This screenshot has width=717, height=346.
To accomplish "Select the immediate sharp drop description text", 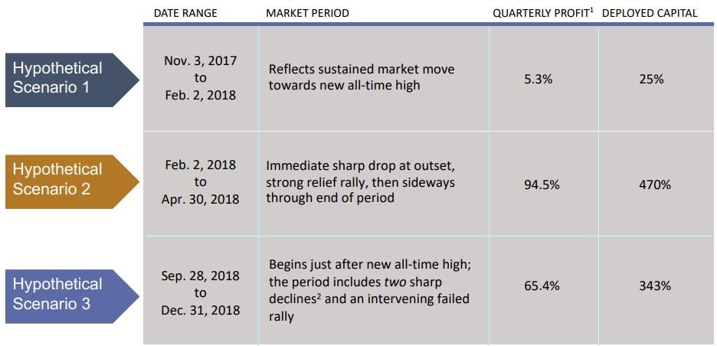I will tap(360, 183).
